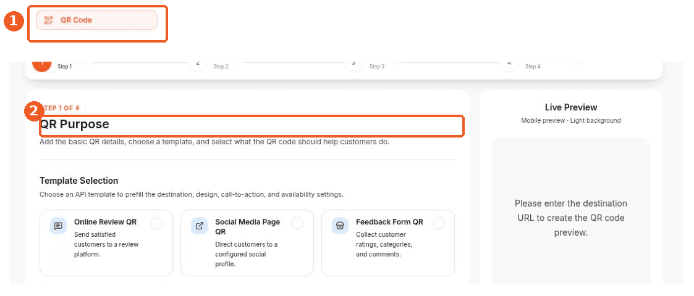Click 'Mobile preview · Light background' text

(571, 121)
